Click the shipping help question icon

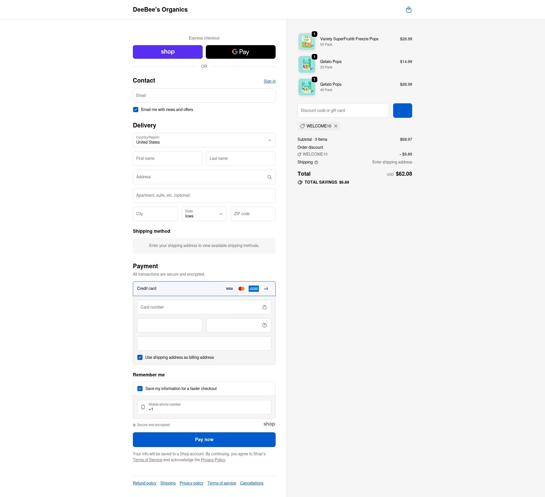point(316,162)
